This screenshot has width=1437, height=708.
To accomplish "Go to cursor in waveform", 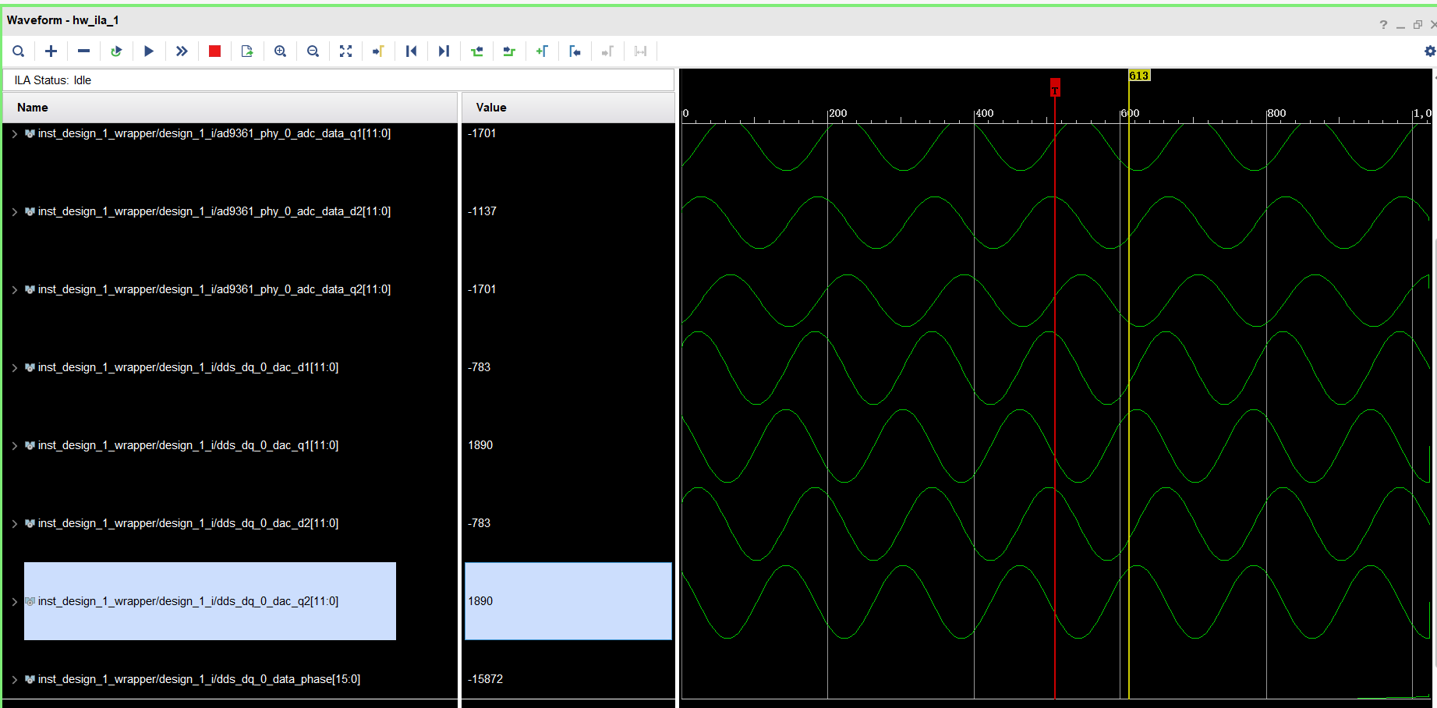I will pyautogui.click(x=378, y=51).
